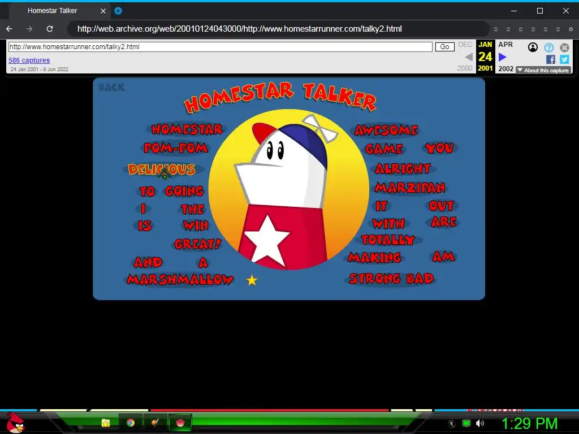This screenshot has width=579, height=434.
Task: Open Angry Birds start menu button
Action: (x=15, y=423)
